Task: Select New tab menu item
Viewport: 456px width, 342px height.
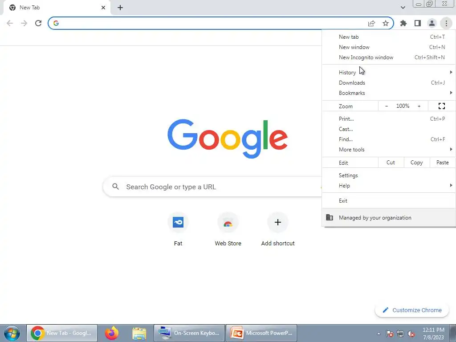Action: click(388, 37)
